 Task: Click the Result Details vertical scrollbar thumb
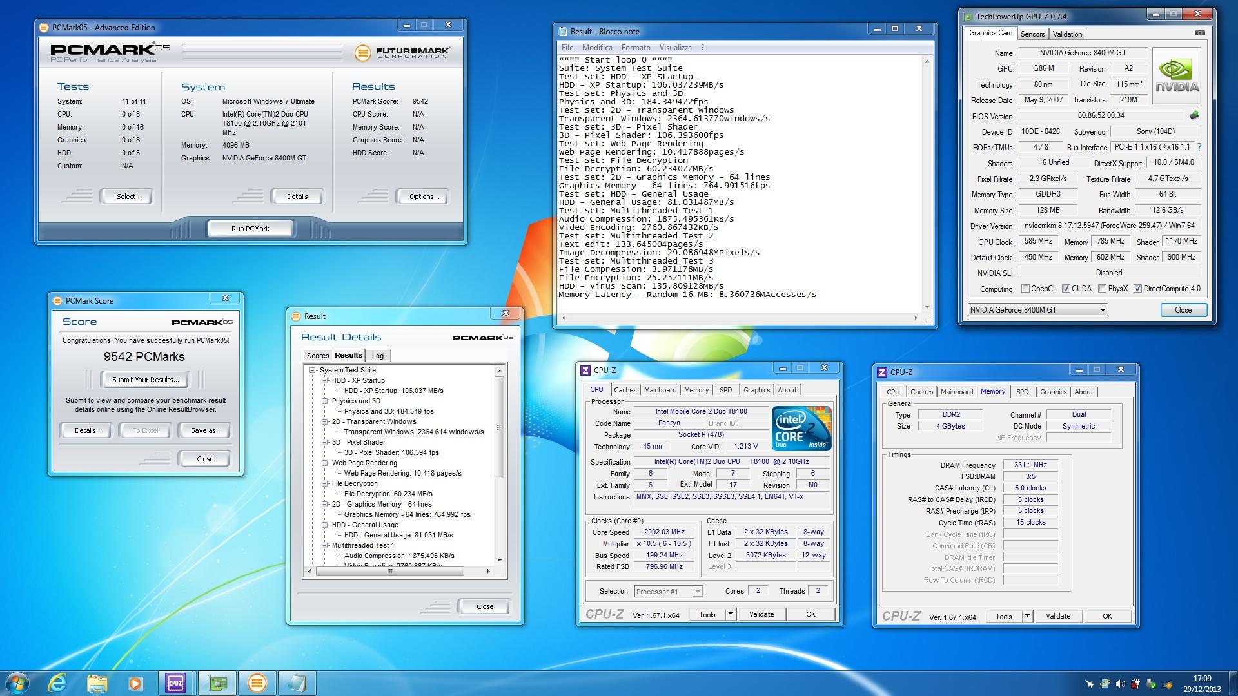click(x=499, y=427)
